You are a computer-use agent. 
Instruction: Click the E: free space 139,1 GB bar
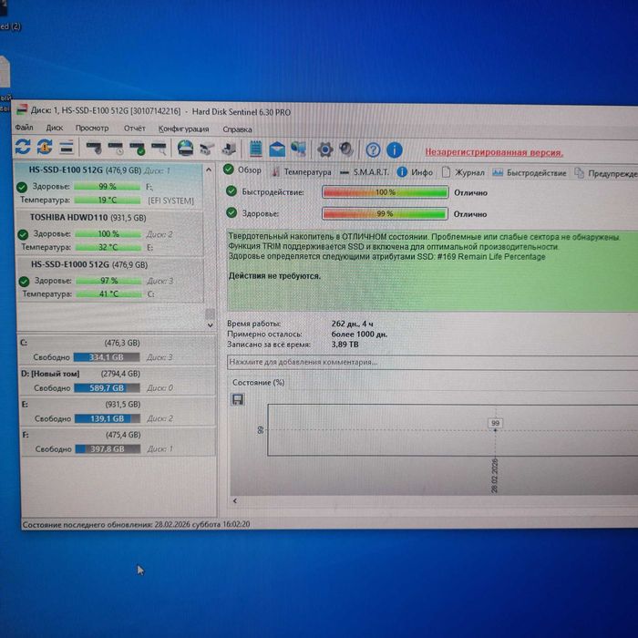click(108, 418)
